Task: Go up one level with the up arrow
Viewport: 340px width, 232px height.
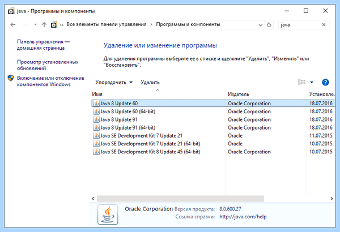Action: coord(44,25)
